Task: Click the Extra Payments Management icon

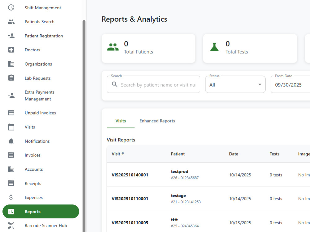Action: [11, 96]
